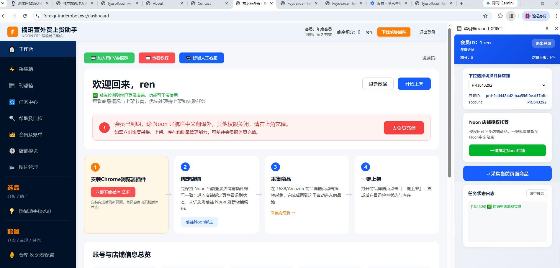Click the 前往Noon绑定 button

coord(199,222)
